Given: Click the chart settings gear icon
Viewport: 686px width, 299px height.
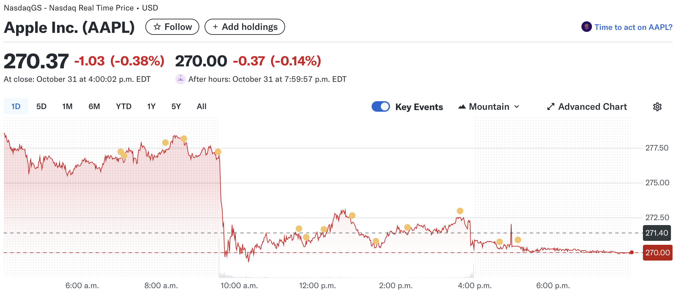Looking at the screenshot, I should click(x=657, y=107).
